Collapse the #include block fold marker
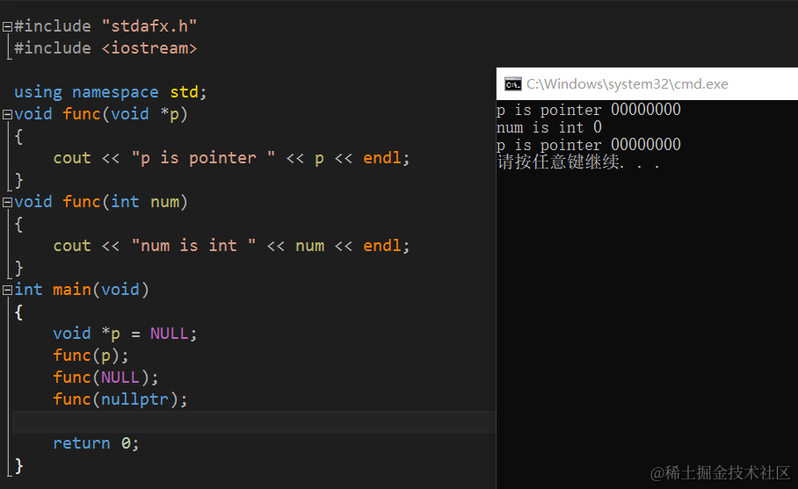The height and width of the screenshot is (489, 798). point(7,26)
